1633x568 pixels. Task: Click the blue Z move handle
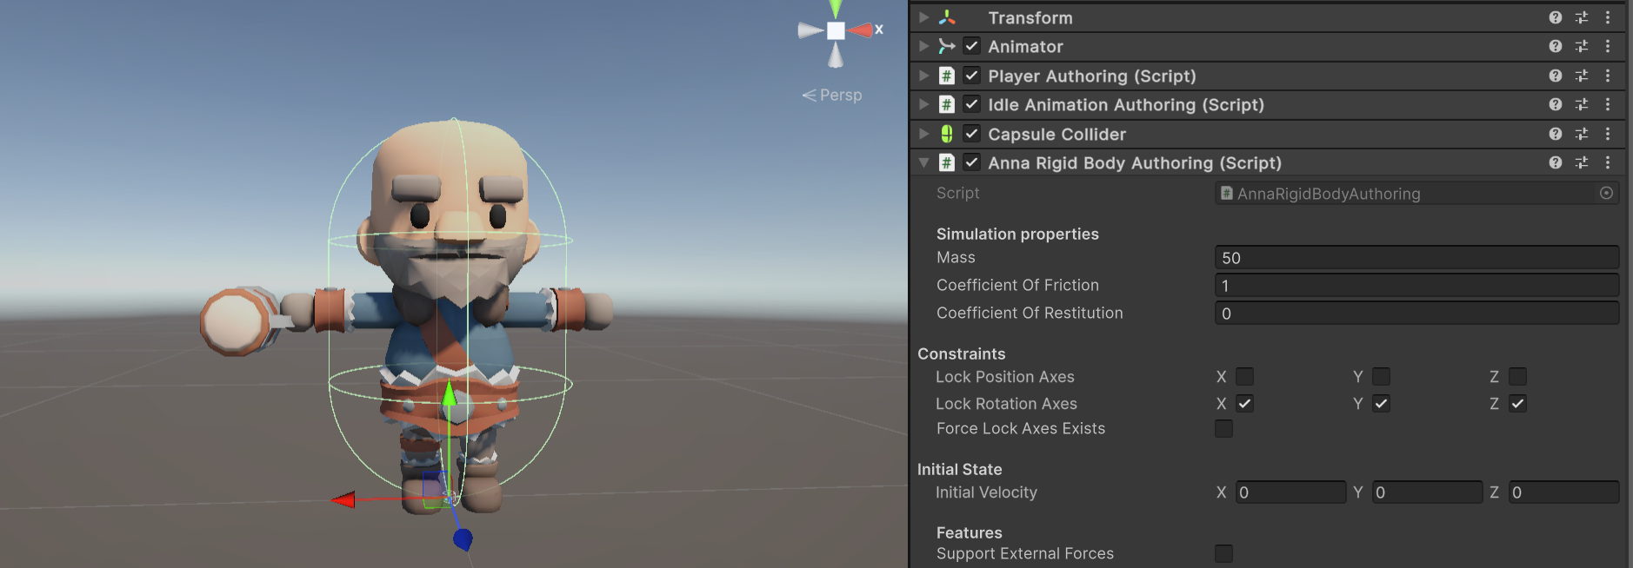(x=463, y=539)
